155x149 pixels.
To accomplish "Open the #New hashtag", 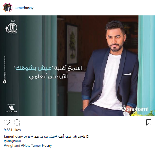I will click(x=26, y=145).
